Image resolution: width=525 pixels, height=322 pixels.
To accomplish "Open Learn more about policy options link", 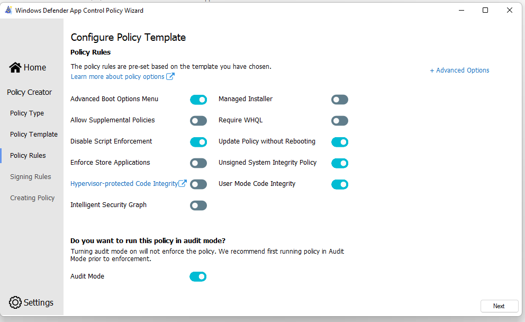I will (117, 77).
